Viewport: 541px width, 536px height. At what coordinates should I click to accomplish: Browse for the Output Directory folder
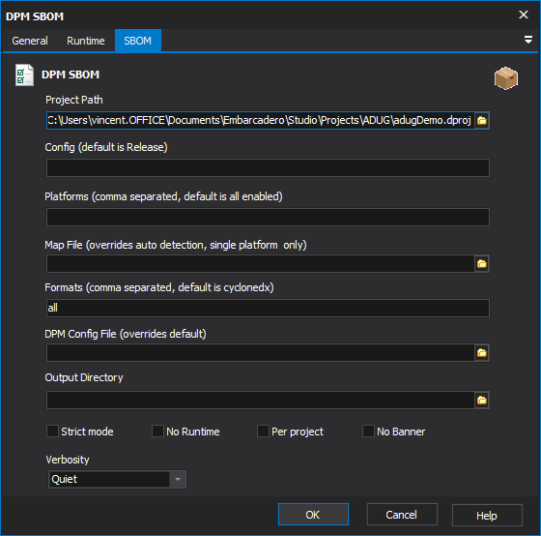(x=482, y=401)
